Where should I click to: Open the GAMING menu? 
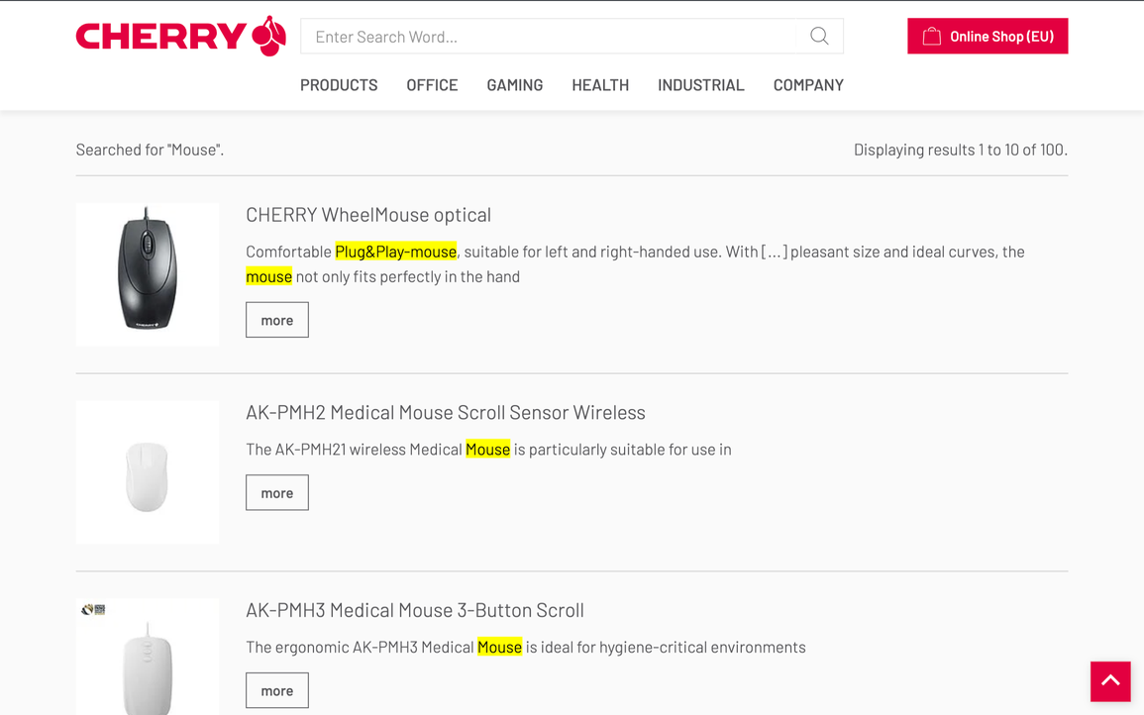coord(514,85)
